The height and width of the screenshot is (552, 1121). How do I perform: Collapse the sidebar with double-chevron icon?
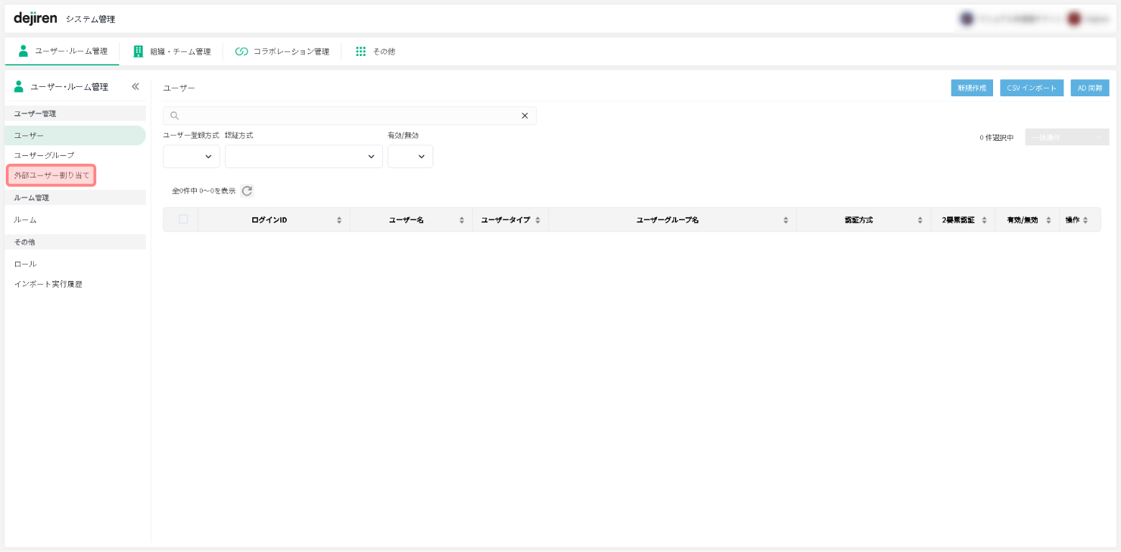pos(135,86)
